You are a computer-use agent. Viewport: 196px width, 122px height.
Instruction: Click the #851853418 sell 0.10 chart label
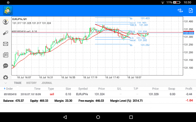[x=24, y=31]
